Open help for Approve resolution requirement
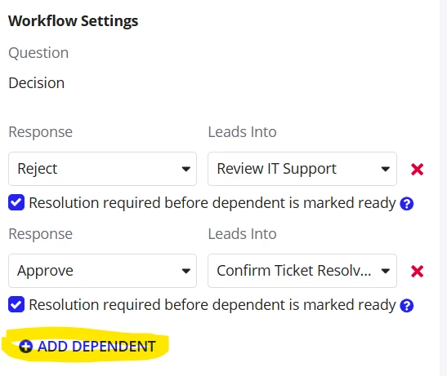447x376 pixels. [406, 306]
